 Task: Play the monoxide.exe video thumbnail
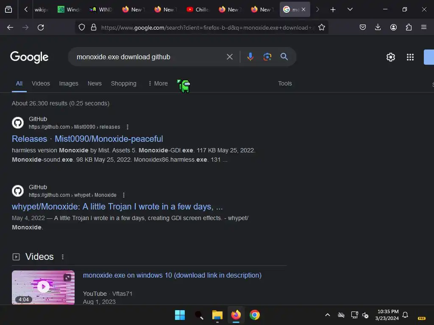[43, 287]
